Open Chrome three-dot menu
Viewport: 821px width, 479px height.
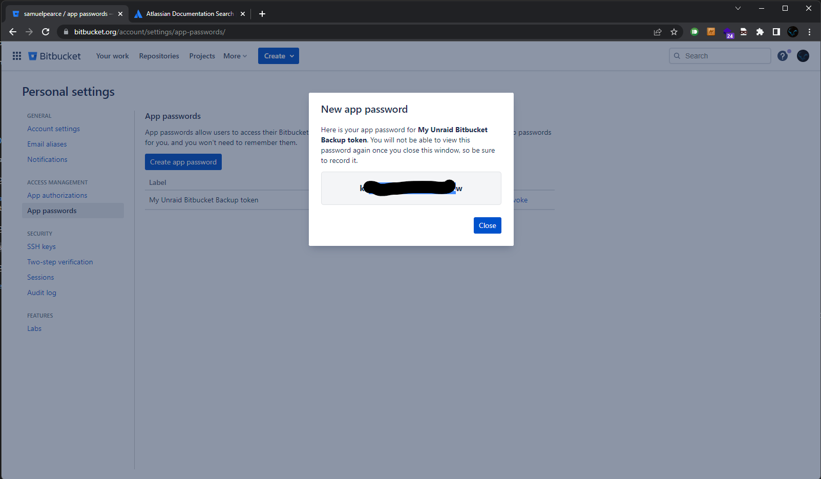[x=809, y=32]
